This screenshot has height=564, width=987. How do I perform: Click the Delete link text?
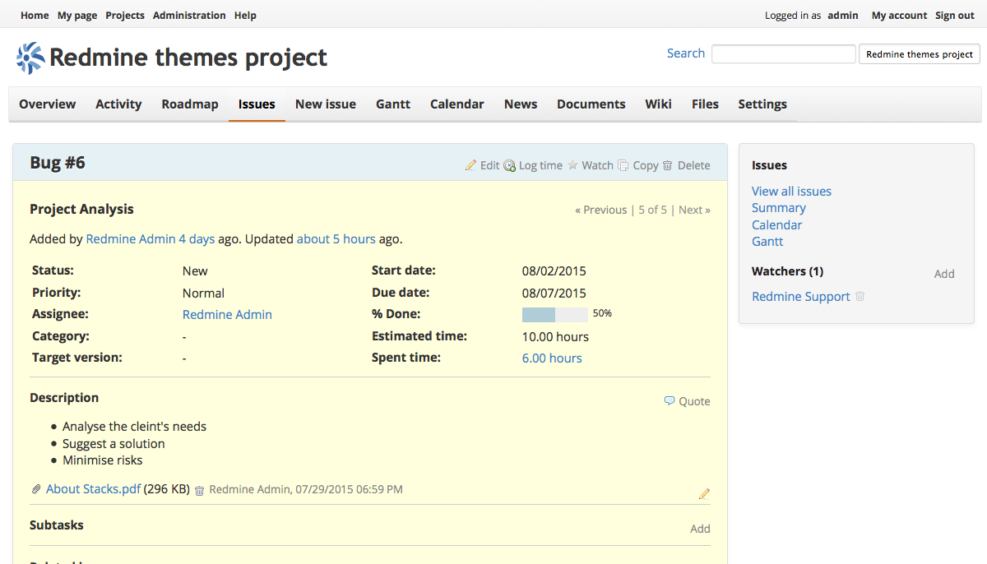(693, 165)
